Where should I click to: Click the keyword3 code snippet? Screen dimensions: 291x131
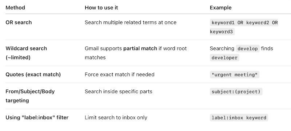point(222,32)
